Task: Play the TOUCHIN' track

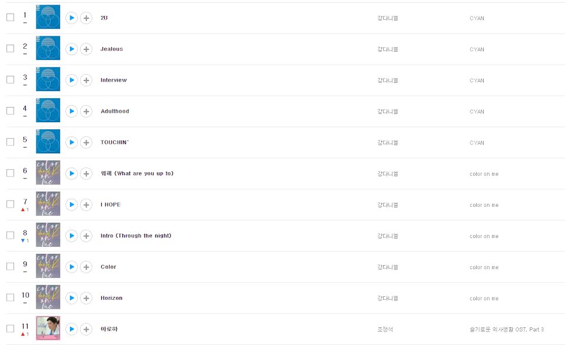Action: pos(71,142)
